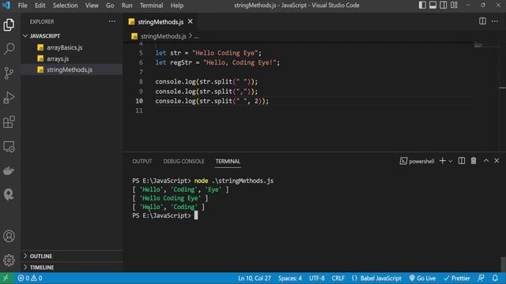
Task: Toggle Primary Side Bar visibility
Action: click(x=422, y=6)
